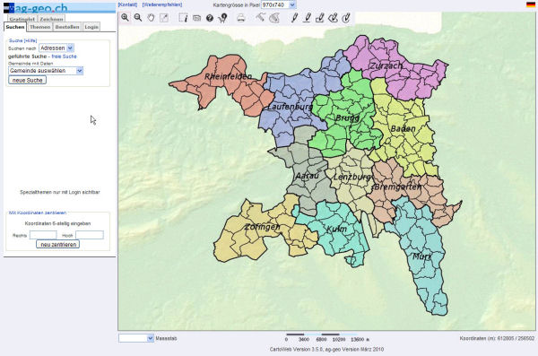The height and width of the screenshot is (356, 538).
Task: Select the info query rectangle tool
Action: (183, 18)
